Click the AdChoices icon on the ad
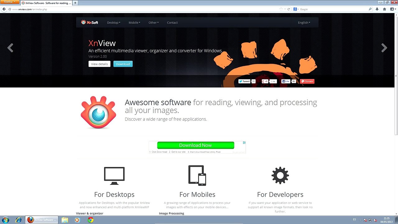The image size is (398, 224). click(x=244, y=143)
